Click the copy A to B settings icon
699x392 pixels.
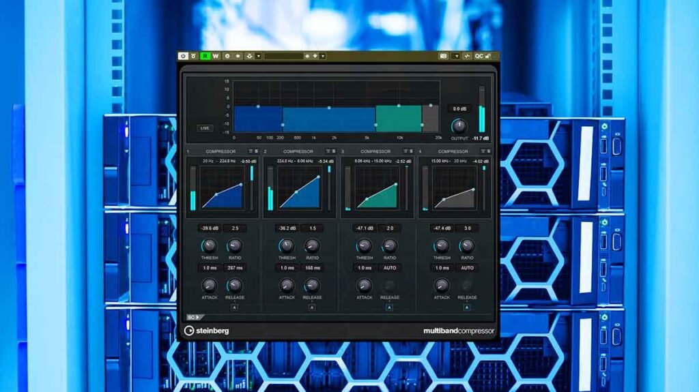click(x=238, y=56)
